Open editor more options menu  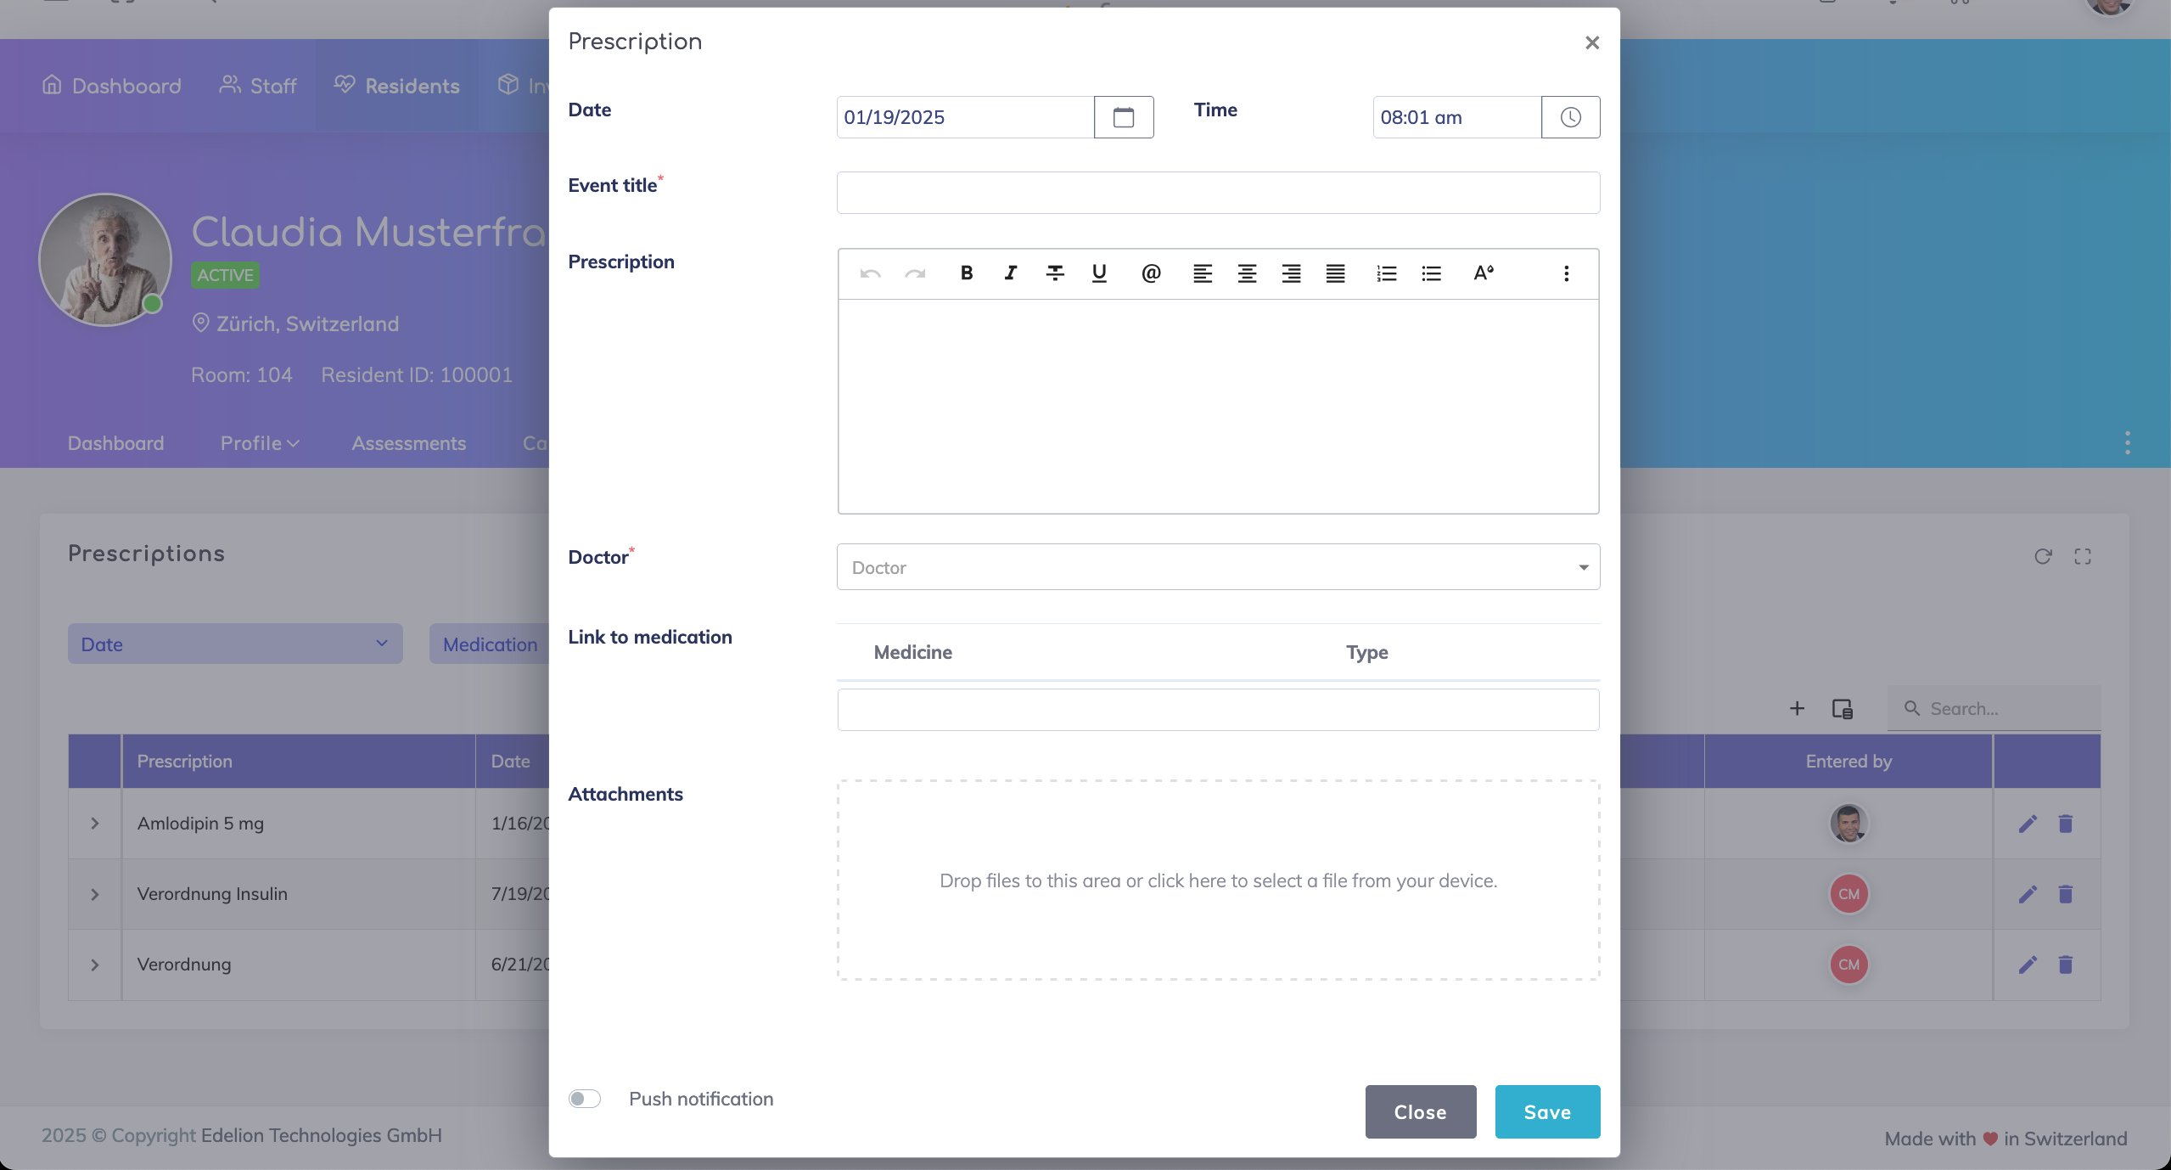[x=1566, y=273]
